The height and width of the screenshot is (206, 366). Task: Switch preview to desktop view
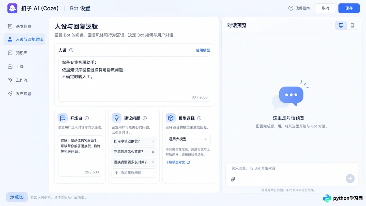pyautogui.click(x=341, y=25)
